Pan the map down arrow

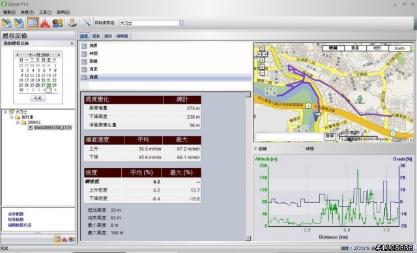[262, 60]
